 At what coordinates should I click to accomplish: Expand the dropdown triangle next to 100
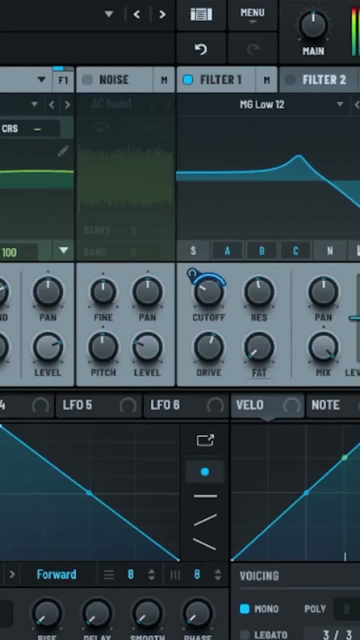[63, 250]
